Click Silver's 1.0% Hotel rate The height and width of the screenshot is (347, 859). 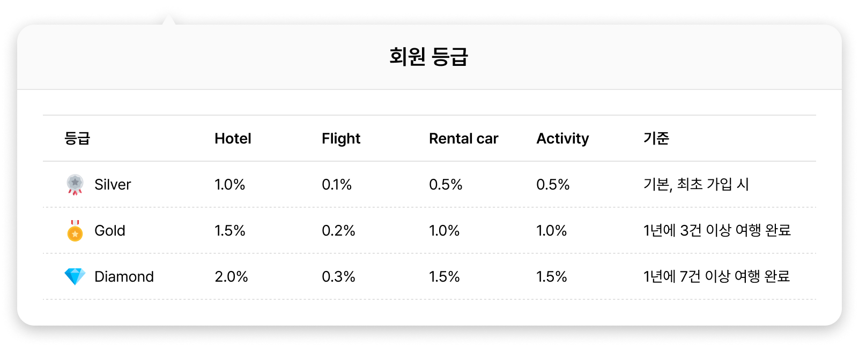(x=229, y=185)
